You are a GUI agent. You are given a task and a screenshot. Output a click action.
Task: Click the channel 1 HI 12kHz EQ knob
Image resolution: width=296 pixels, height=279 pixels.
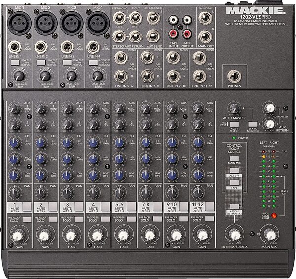[15, 143]
